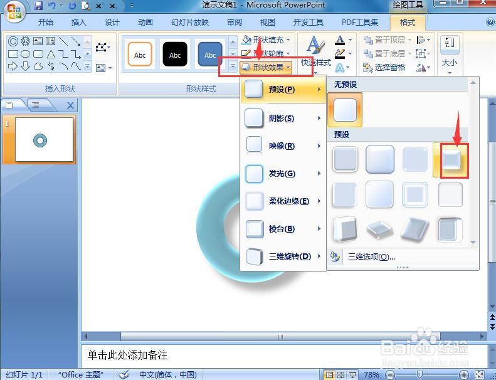Screen dimensions: 496x380
Task: Start slide show from status bar icon
Action: [x=352, y=375]
